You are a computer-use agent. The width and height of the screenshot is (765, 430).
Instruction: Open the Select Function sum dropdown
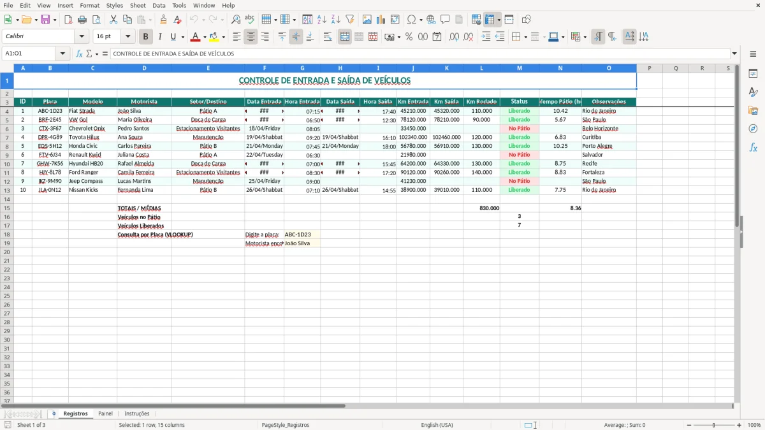96,54
